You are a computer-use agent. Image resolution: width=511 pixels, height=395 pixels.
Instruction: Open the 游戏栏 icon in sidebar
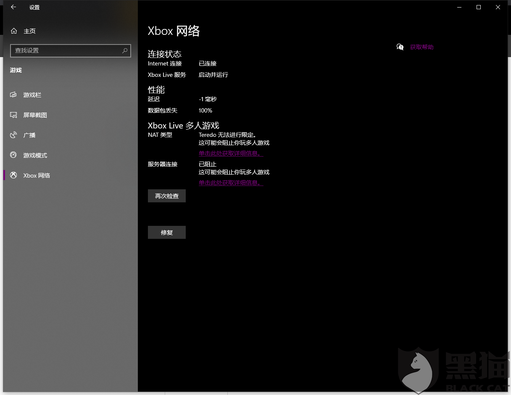pos(13,95)
